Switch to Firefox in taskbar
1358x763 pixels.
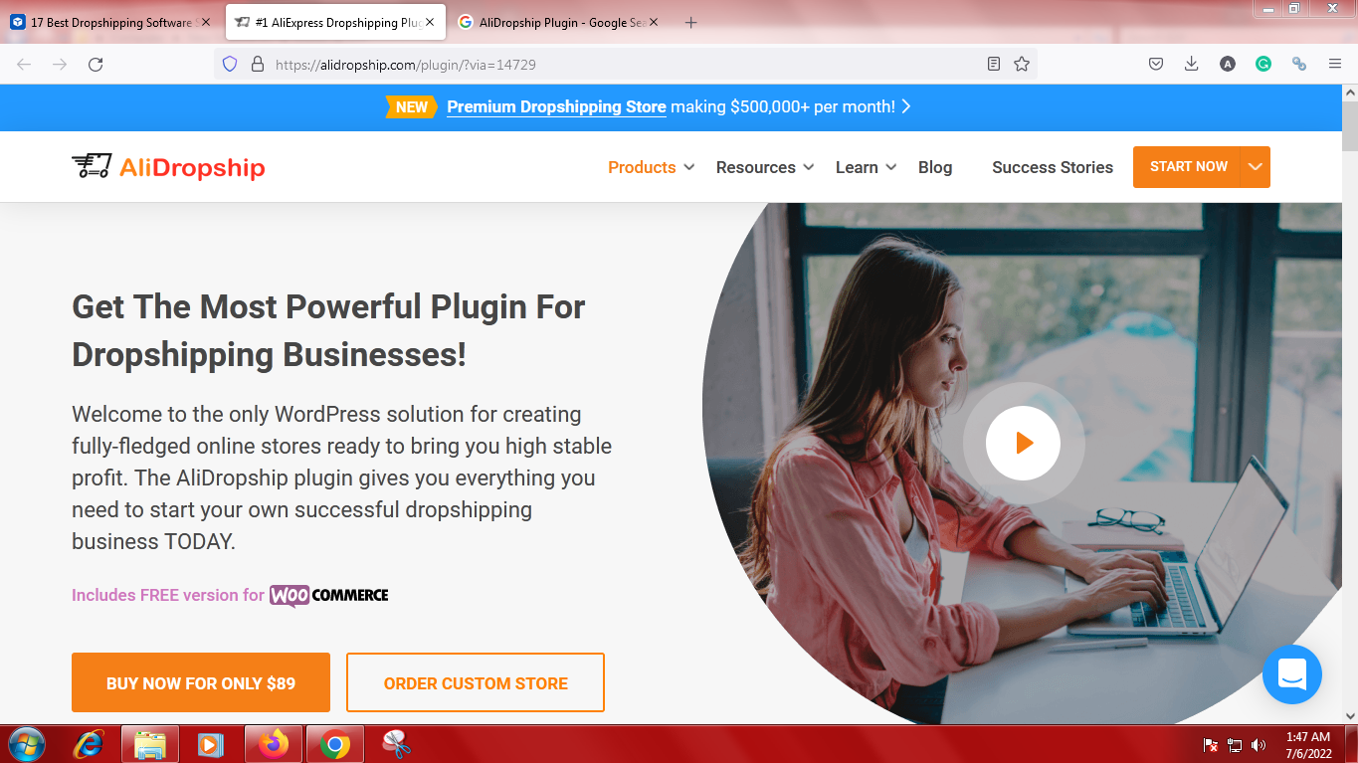point(273,744)
